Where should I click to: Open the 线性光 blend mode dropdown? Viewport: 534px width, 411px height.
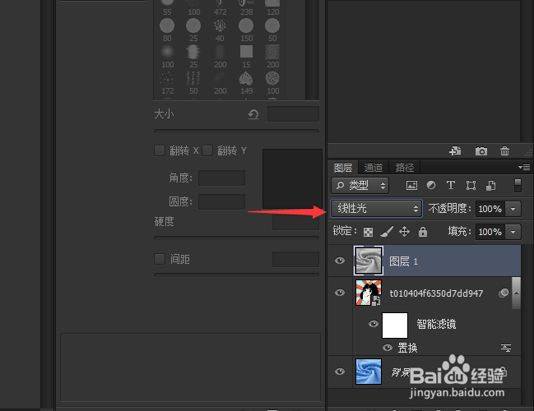pos(376,208)
